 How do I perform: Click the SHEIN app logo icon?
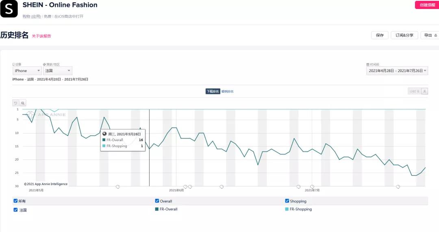[x=9, y=9]
